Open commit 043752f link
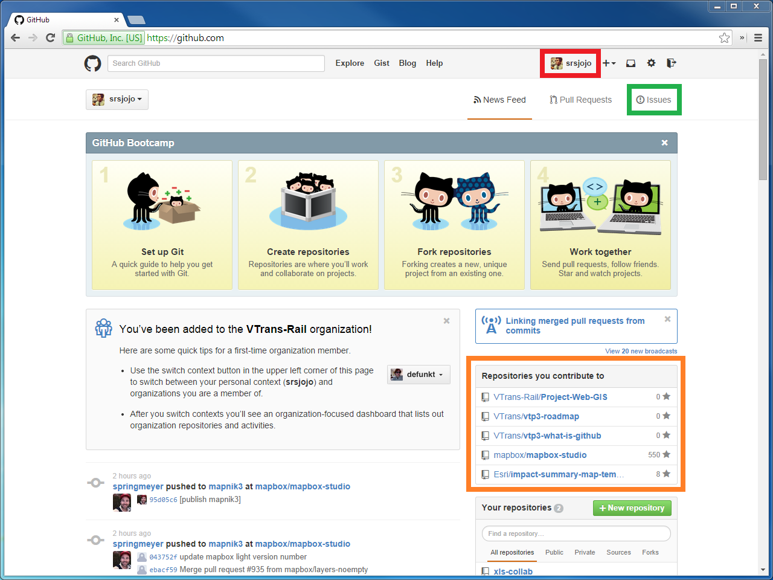This screenshot has width=773, height=580. point(163,557)
